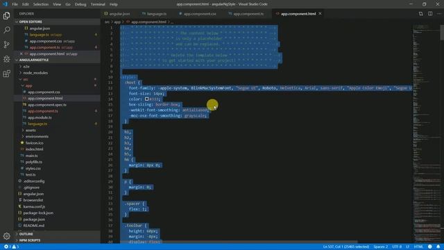Click the errors and warnings status bar indicator

11,247
